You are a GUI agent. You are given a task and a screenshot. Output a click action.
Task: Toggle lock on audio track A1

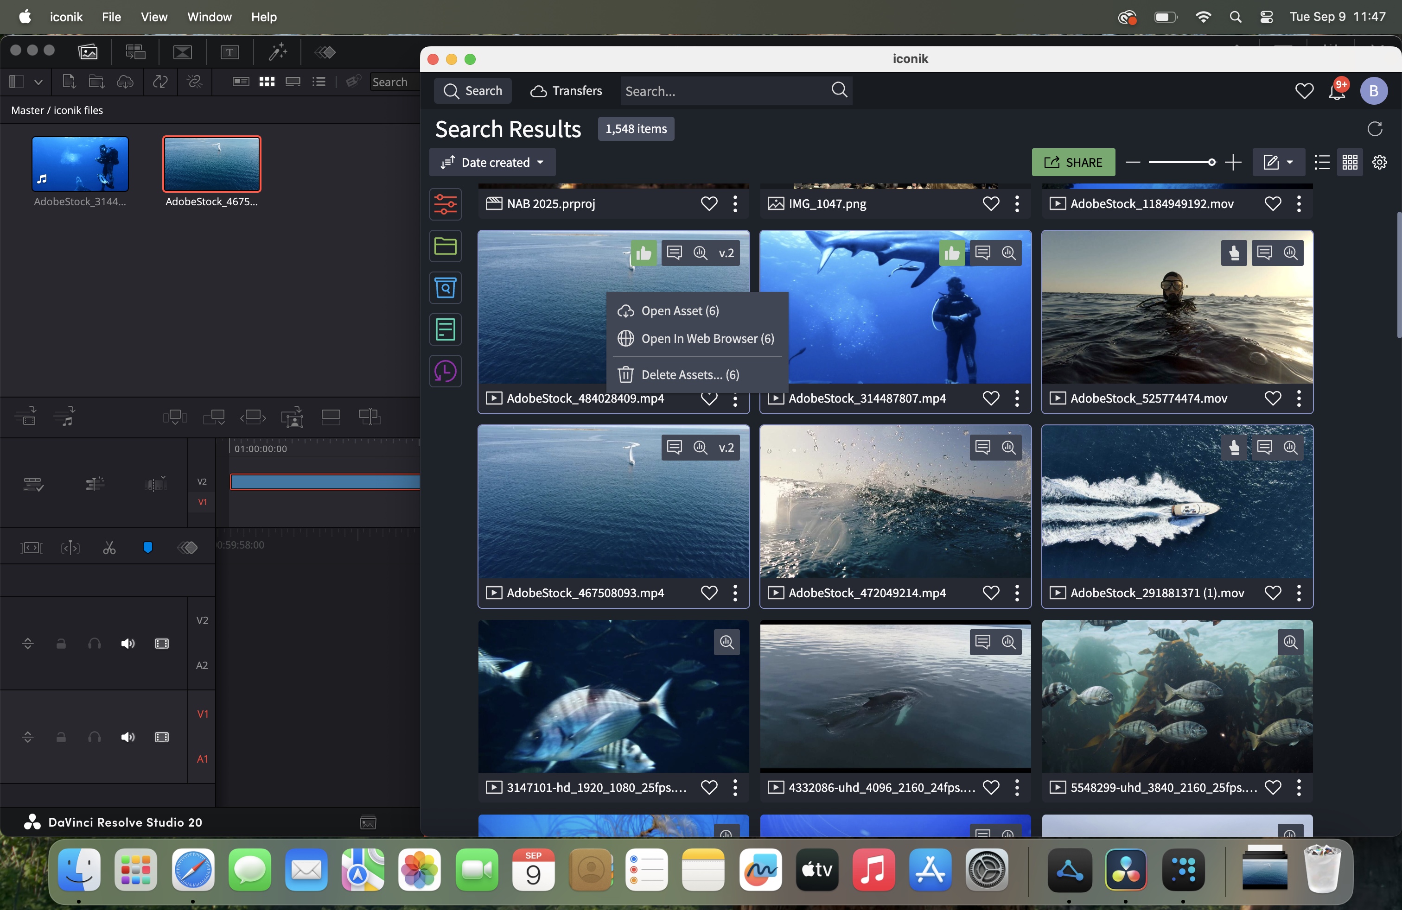(x=61, y=737)
